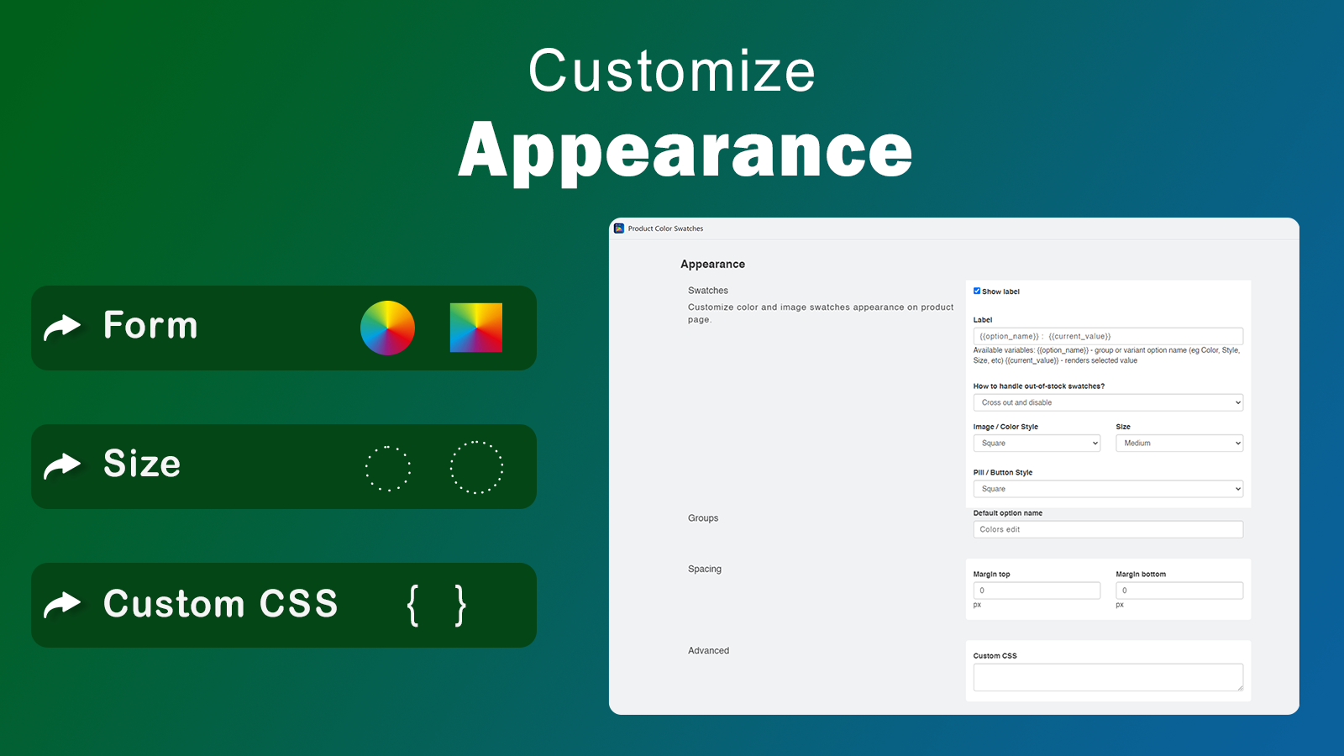The image size is (1344, 756).
Task: Open the Image / Color Style dropdown
Action: tap(1036, 443)
